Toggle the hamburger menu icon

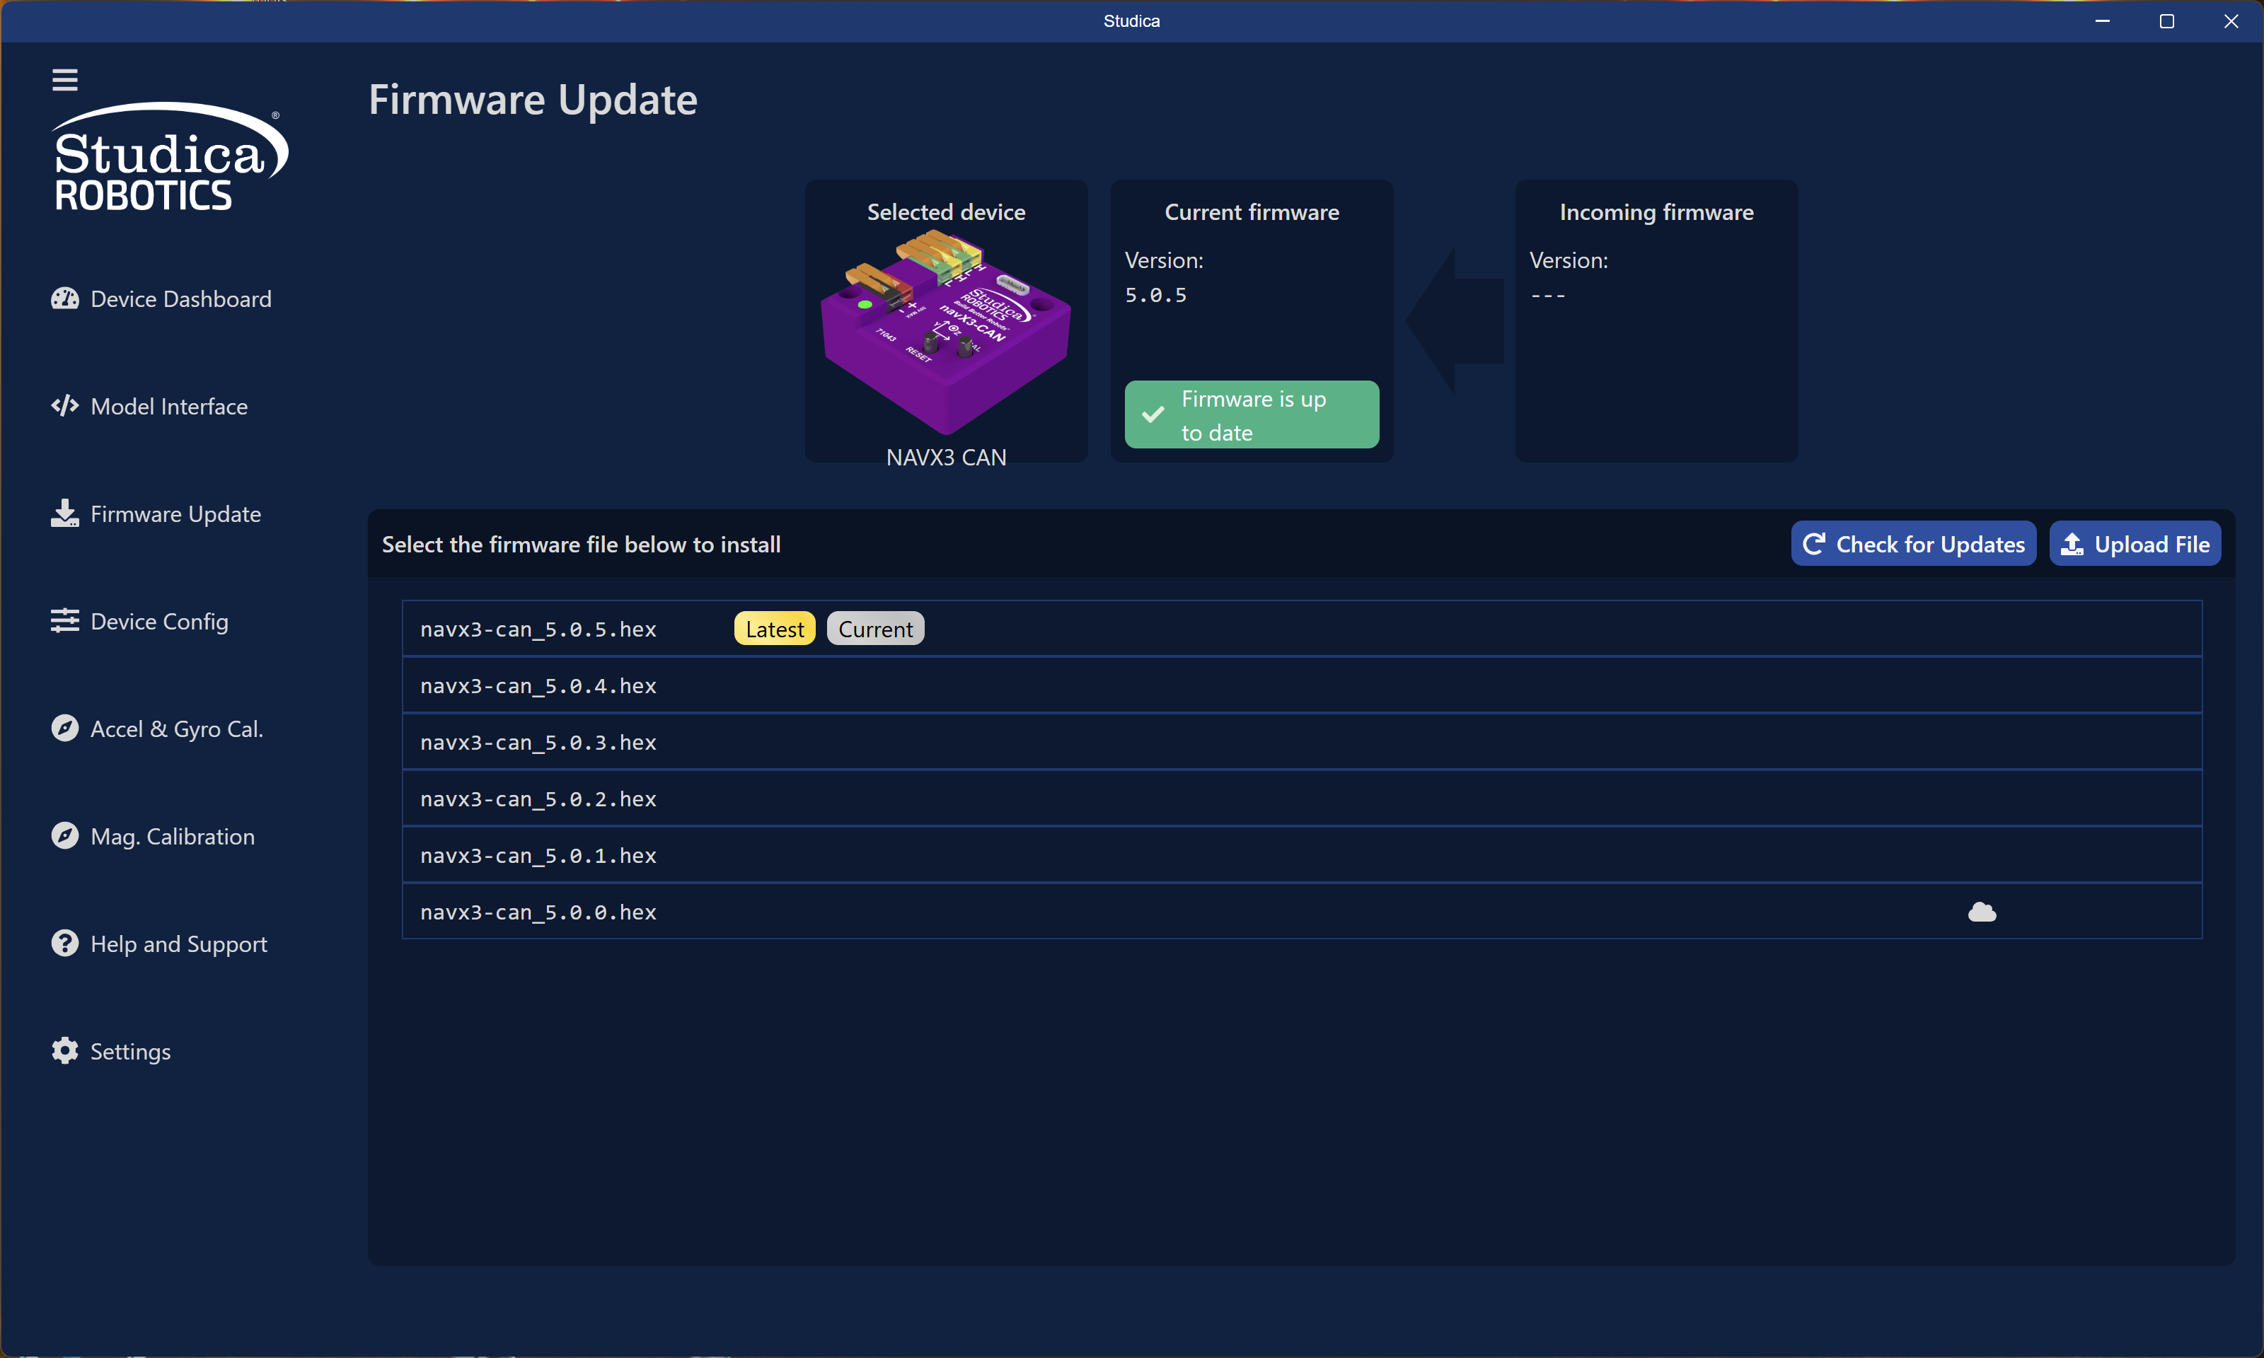(64, 80)
